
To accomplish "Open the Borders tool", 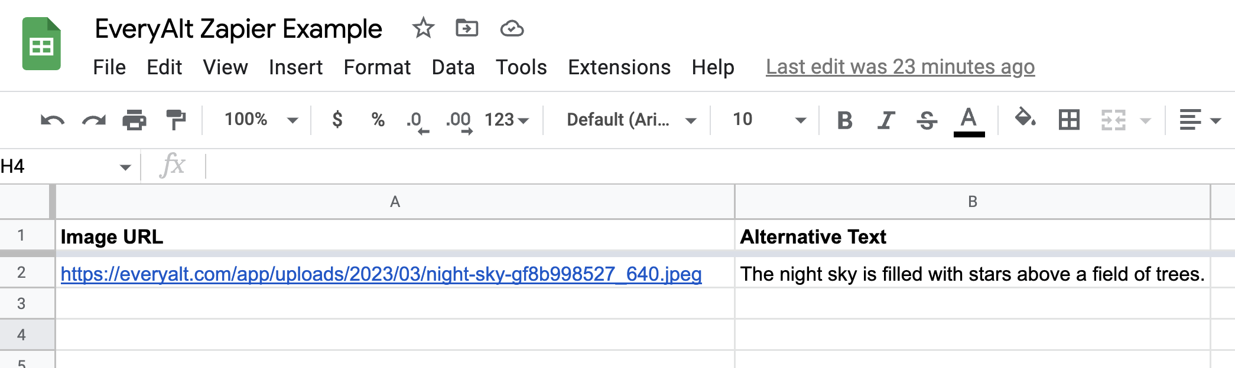I will [x=1069, y=120].
